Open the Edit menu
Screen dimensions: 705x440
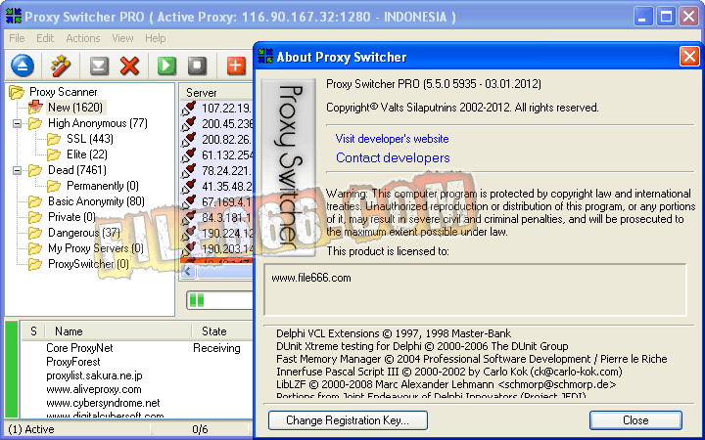(45, 38)
